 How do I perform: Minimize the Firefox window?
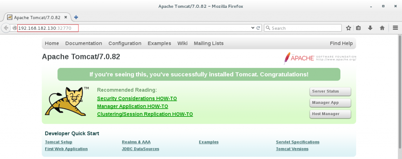coord(371,6)
